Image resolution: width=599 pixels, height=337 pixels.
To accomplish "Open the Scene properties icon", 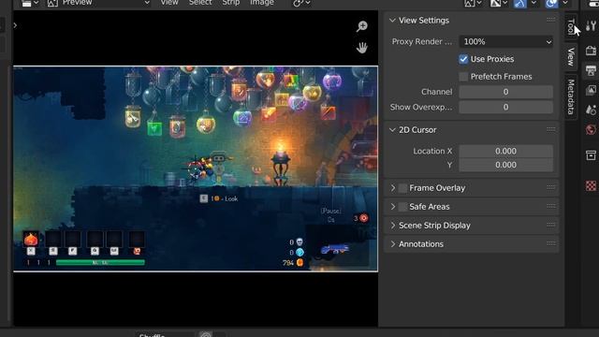I will [x=591, y=110].
